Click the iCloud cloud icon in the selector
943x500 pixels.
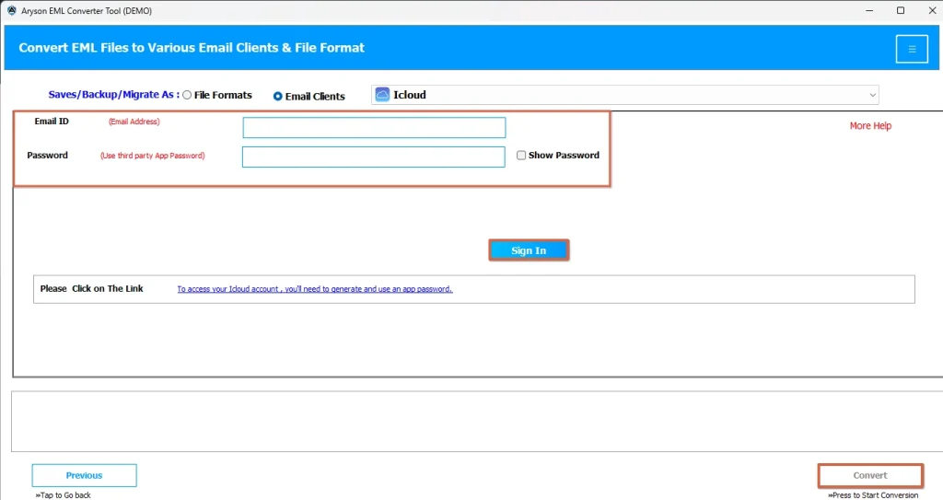tap(382, 95)
